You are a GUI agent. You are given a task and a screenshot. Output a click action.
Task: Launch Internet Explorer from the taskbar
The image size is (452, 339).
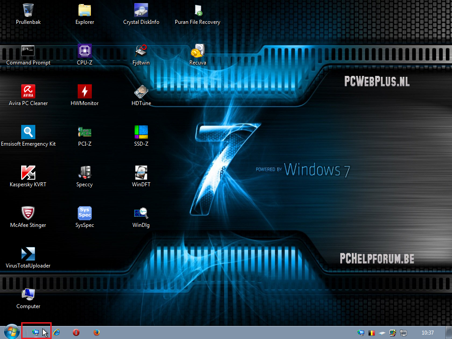pyautogui.click(x=56, y=332)
